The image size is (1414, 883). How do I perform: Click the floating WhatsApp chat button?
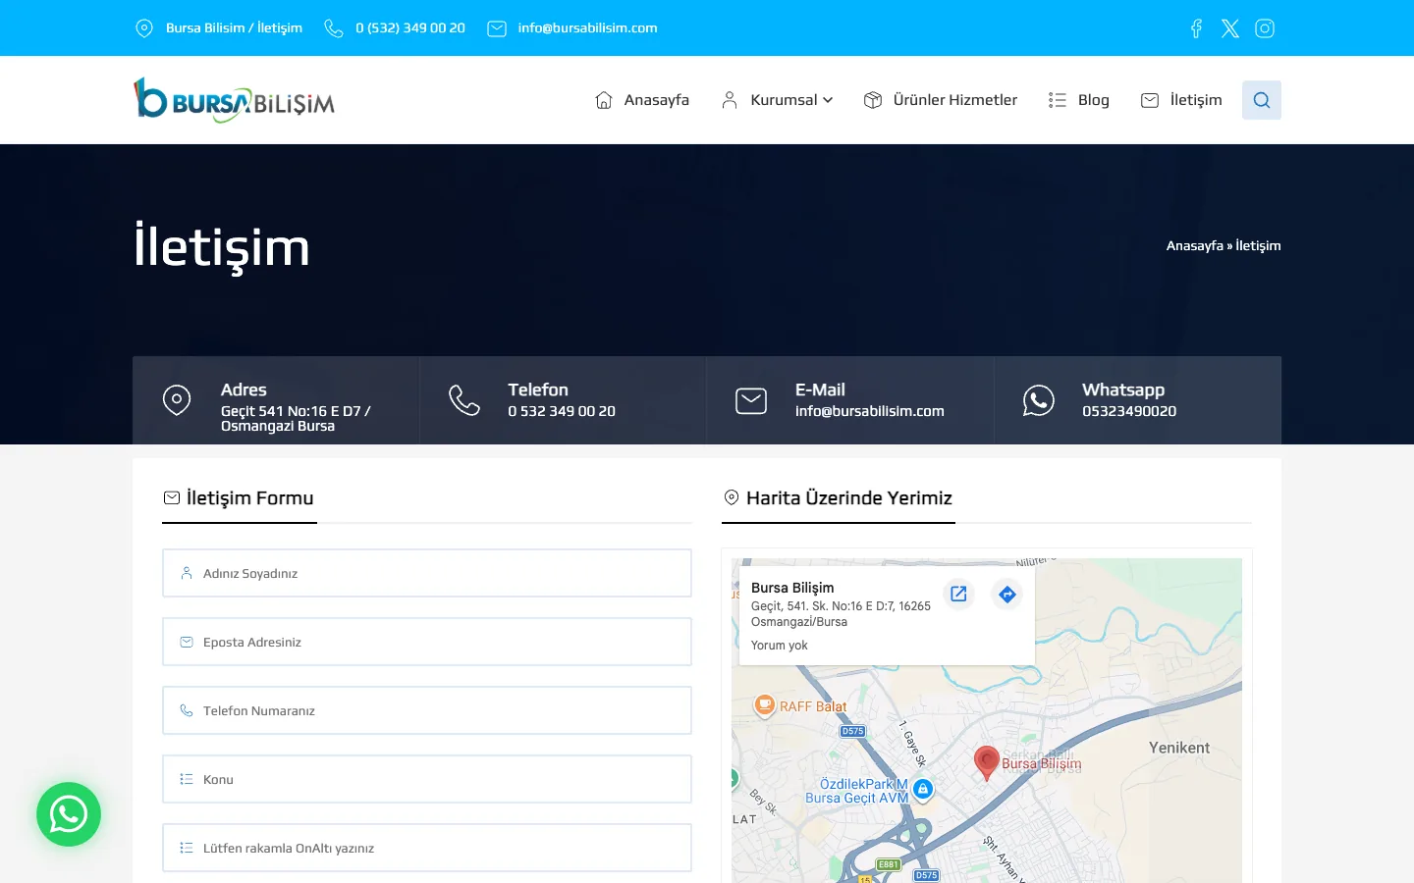pyautogui.click(x=69, y=814)
